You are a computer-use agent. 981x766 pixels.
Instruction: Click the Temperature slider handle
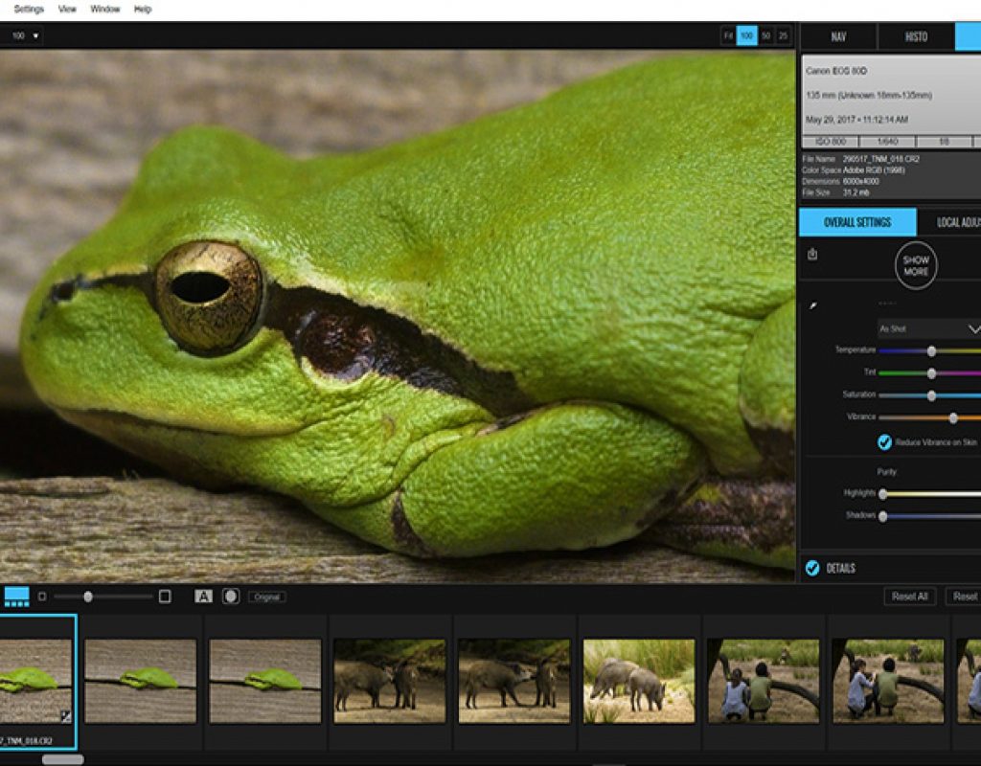point(931,351)
